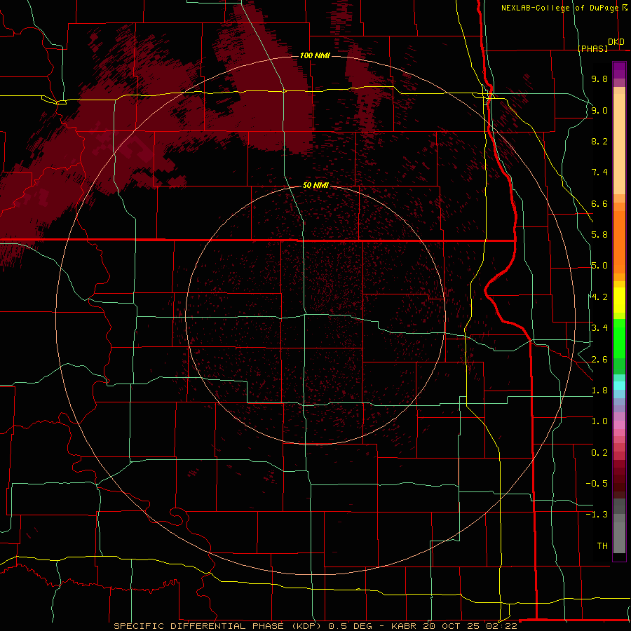Click the yellow segment of color bar
Image resolution: width=631 pixels, height=631 pixels.
(x=619, y=300)
